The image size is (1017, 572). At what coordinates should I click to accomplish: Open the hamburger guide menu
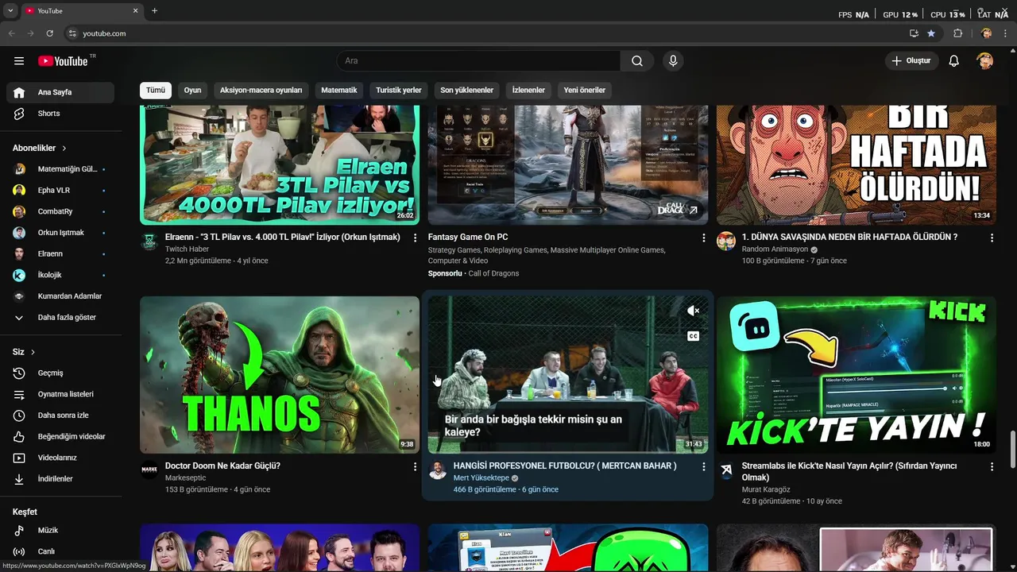[x=19, y=61]
